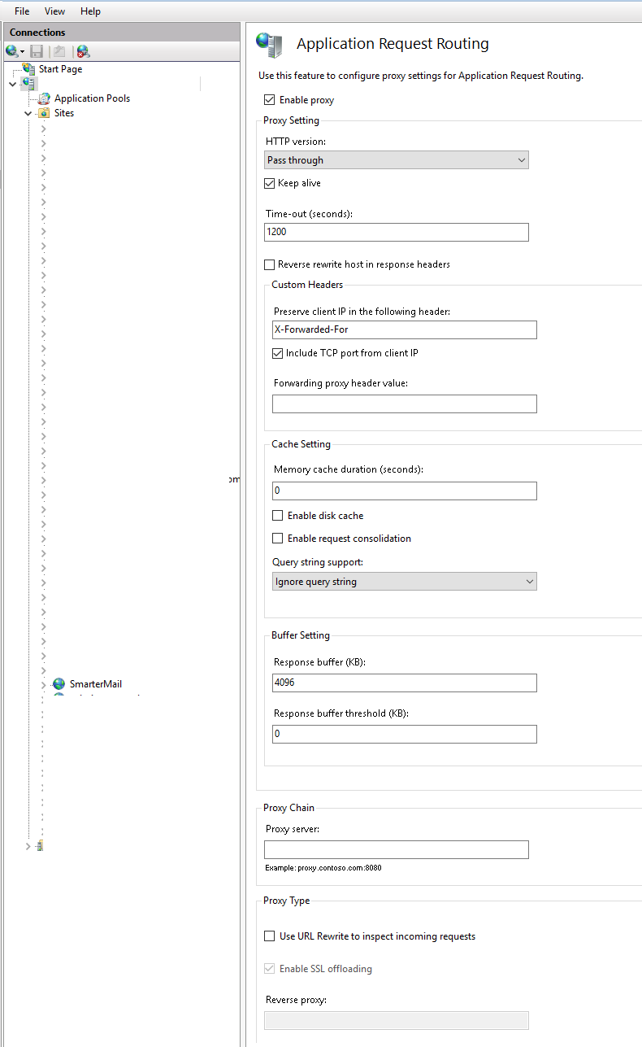
Task: Click the Create New Connection globe icon
Action: tap(11, 50)
